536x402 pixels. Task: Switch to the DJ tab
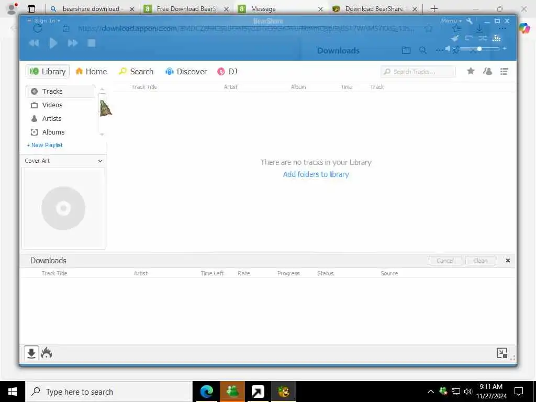point(227,71)
